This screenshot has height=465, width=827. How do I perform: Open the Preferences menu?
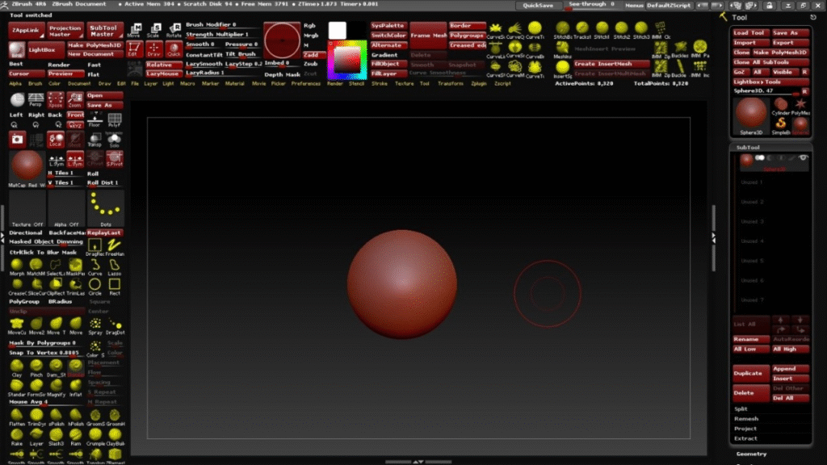coord(306,83)
